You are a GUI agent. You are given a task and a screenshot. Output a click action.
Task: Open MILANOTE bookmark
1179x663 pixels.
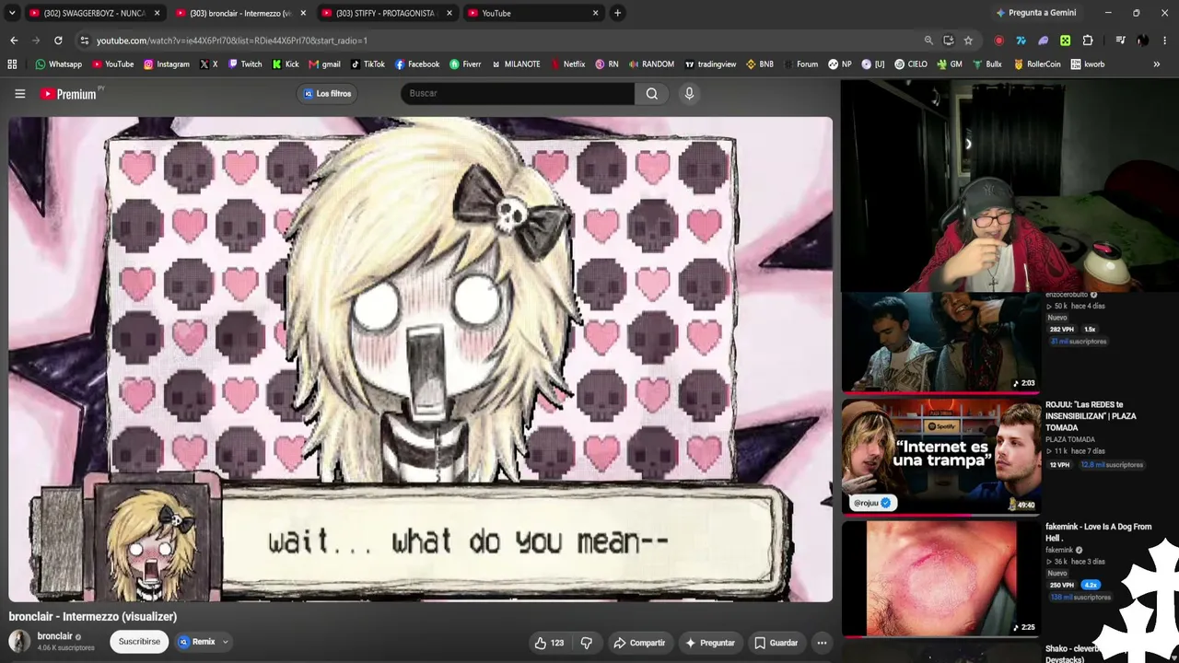[516, 64]
